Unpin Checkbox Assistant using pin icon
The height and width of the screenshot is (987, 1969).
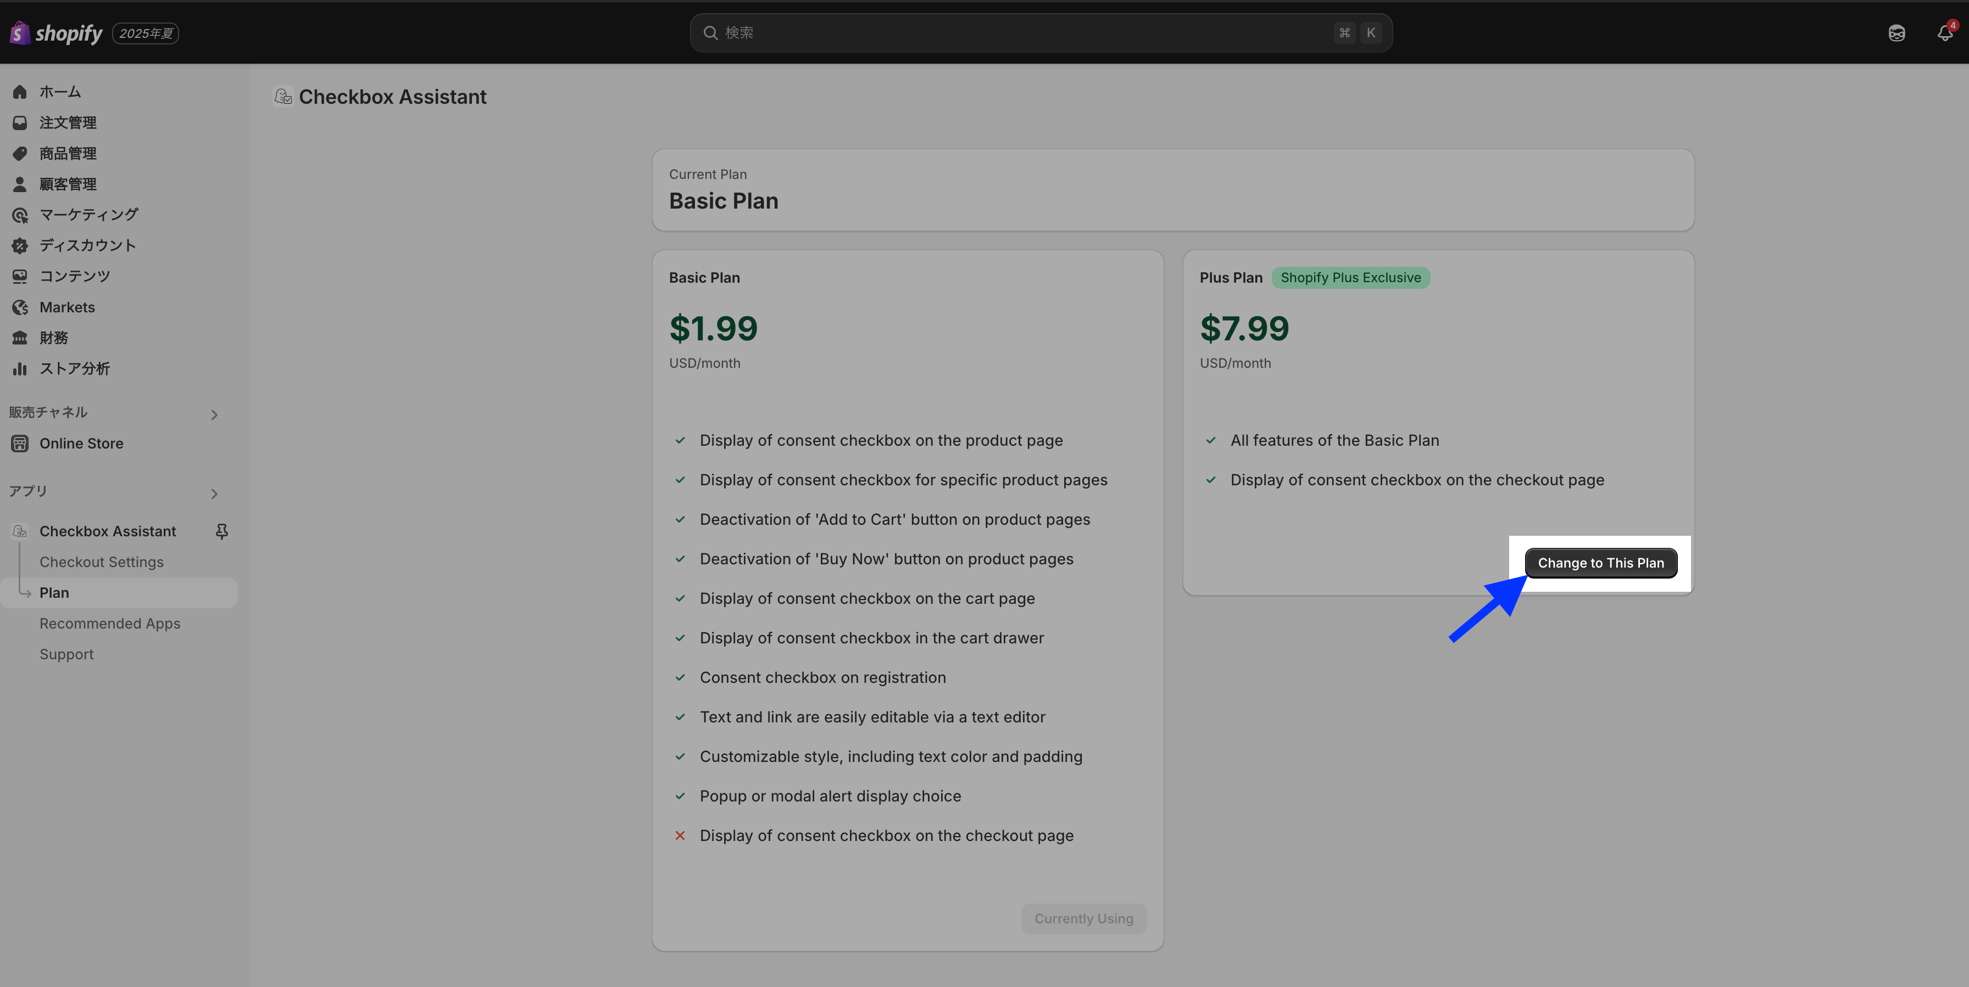click(x=221, y=531)
